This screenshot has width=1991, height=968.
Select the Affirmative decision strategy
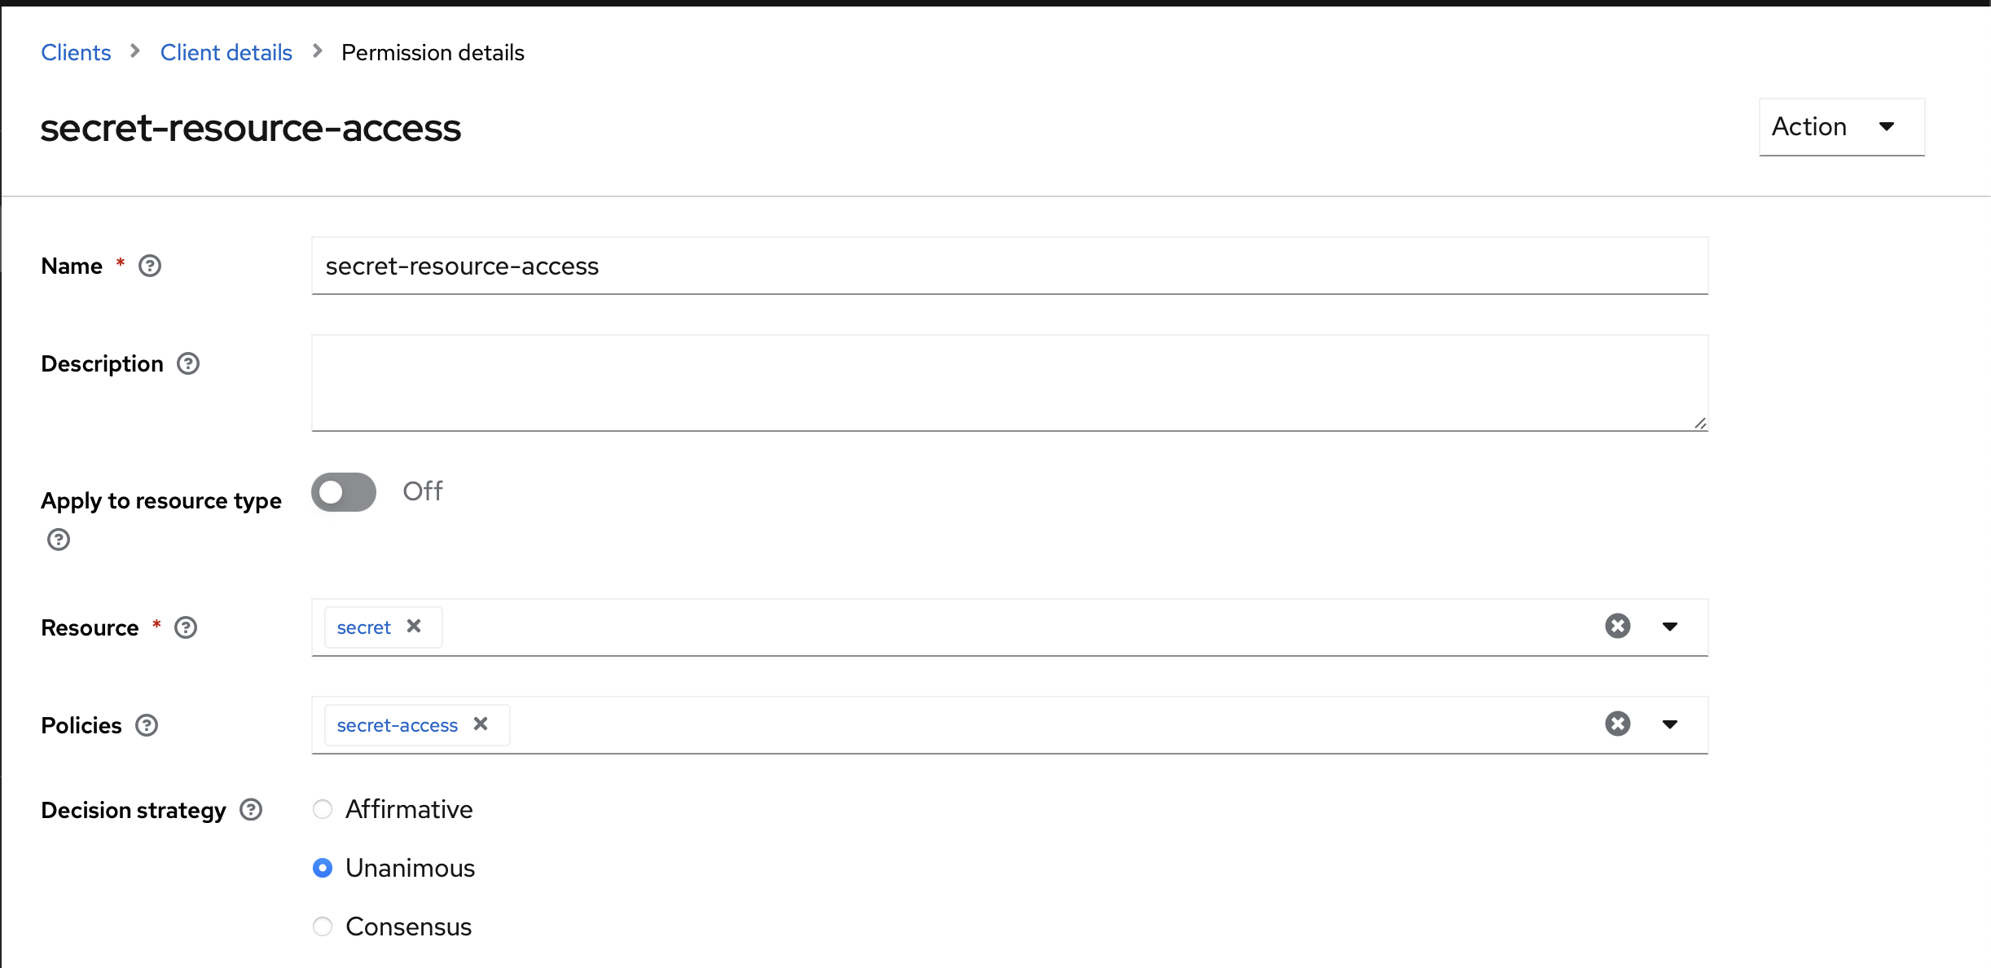point(323,809)
